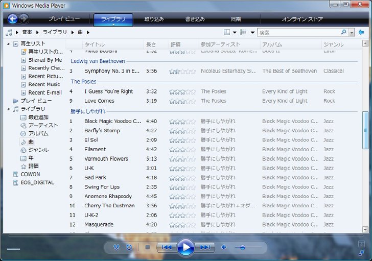Click the Ludwig van Beethoven group header
The image size is (372, 261).
(x=98, y=61)
